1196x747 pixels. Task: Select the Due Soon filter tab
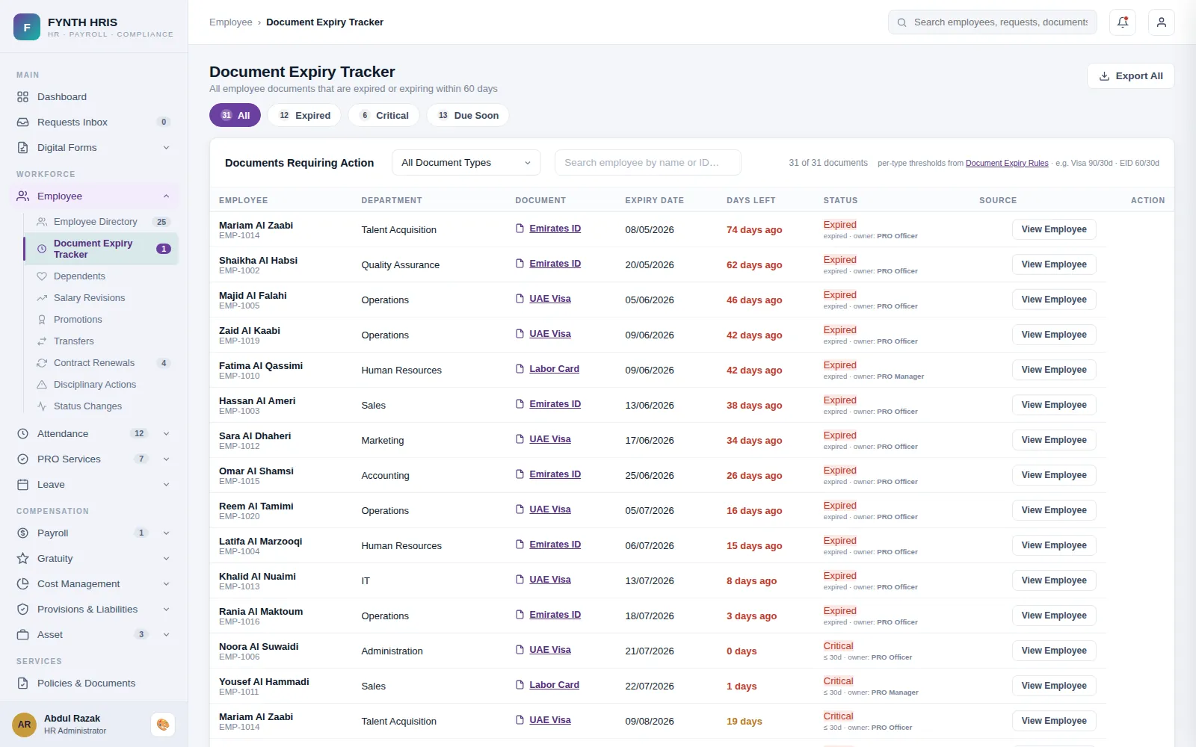click(x=468, y=116)
